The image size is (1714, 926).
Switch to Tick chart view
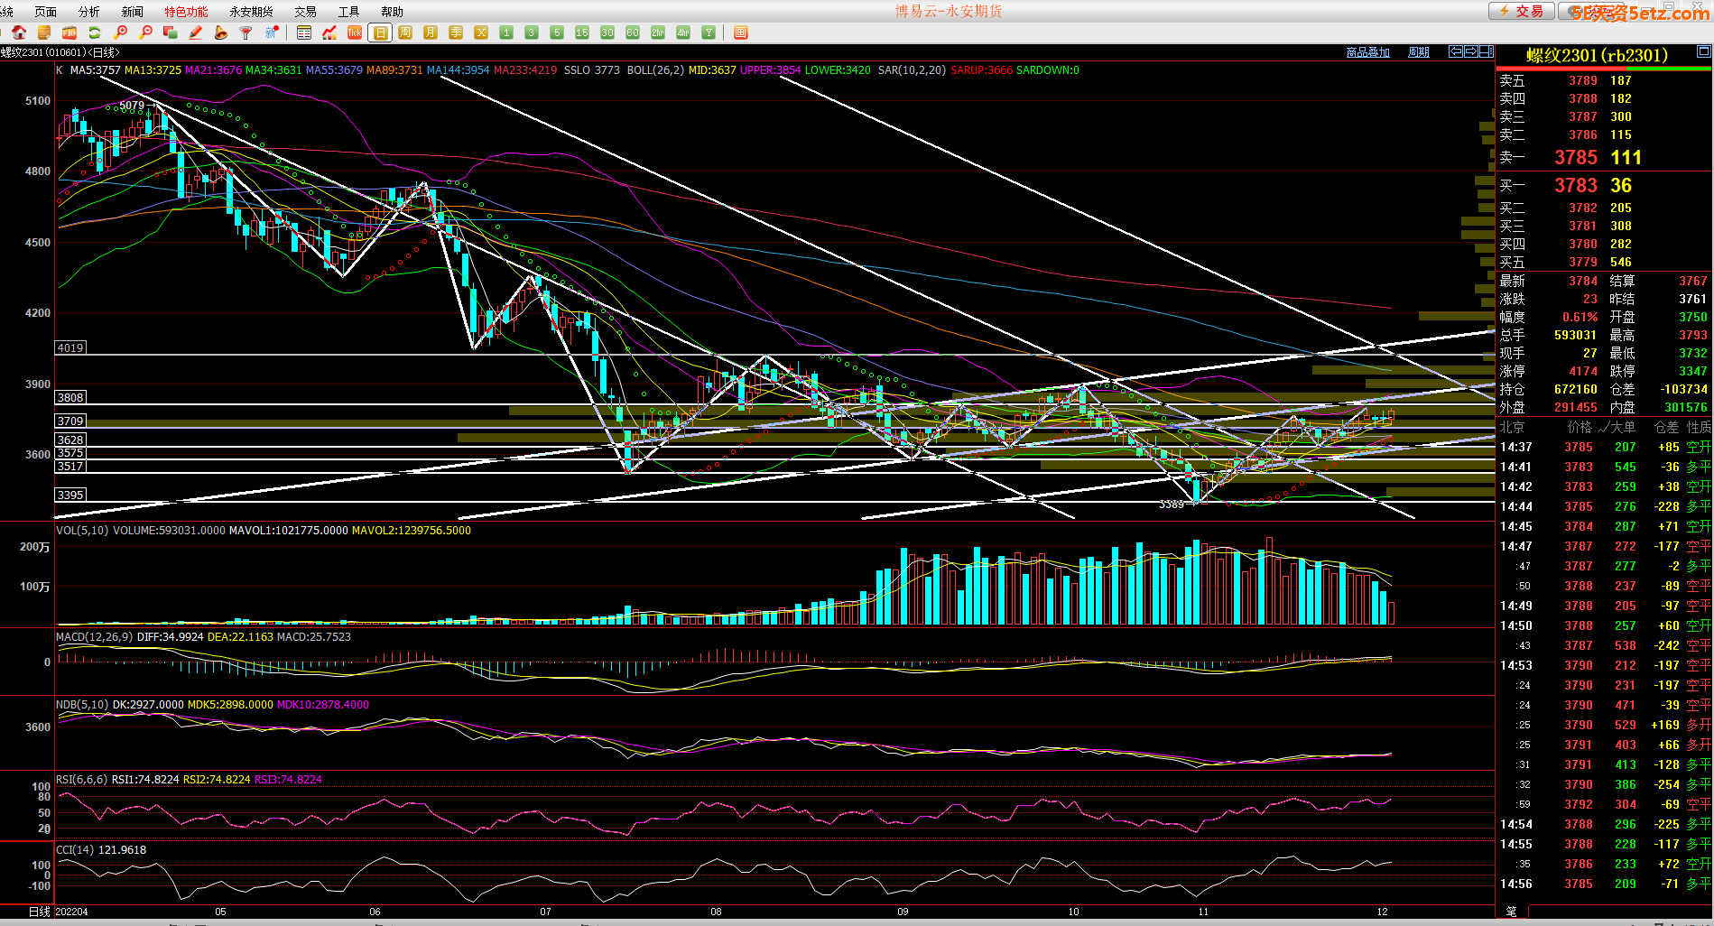click(x=355, y=32)
